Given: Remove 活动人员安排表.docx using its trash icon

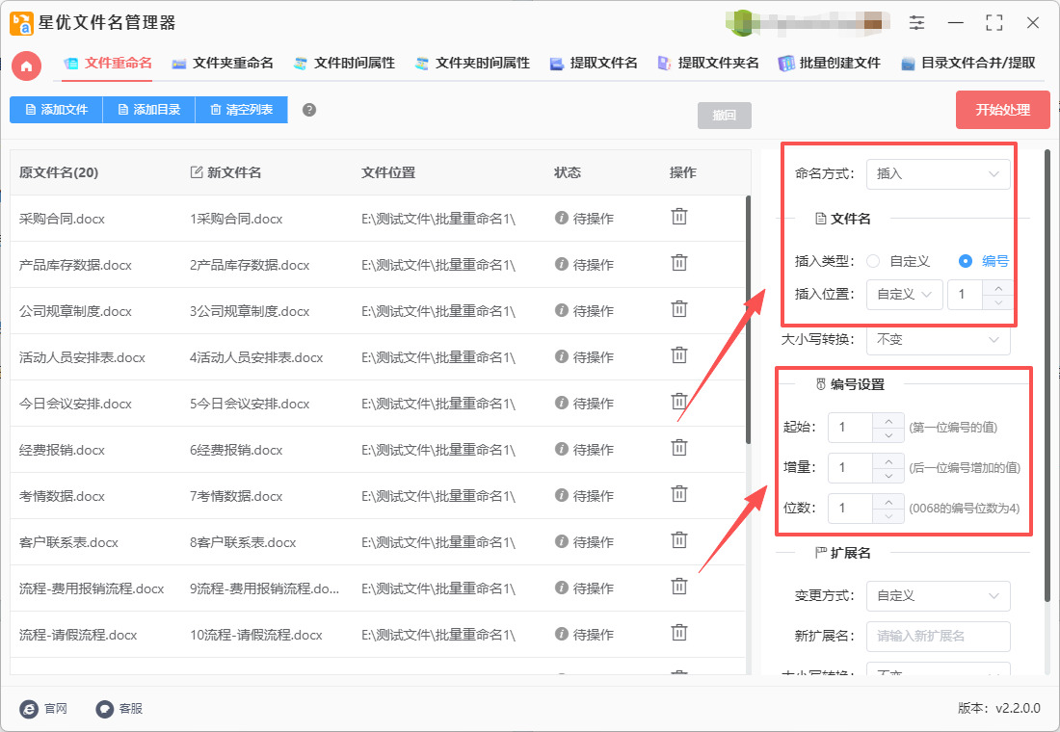Looking at the screenshot, I should [x=678, y=354].
